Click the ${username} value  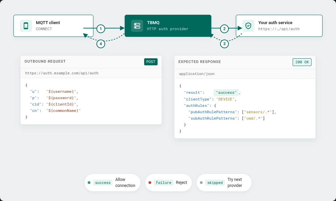click(x=61, y=91)
